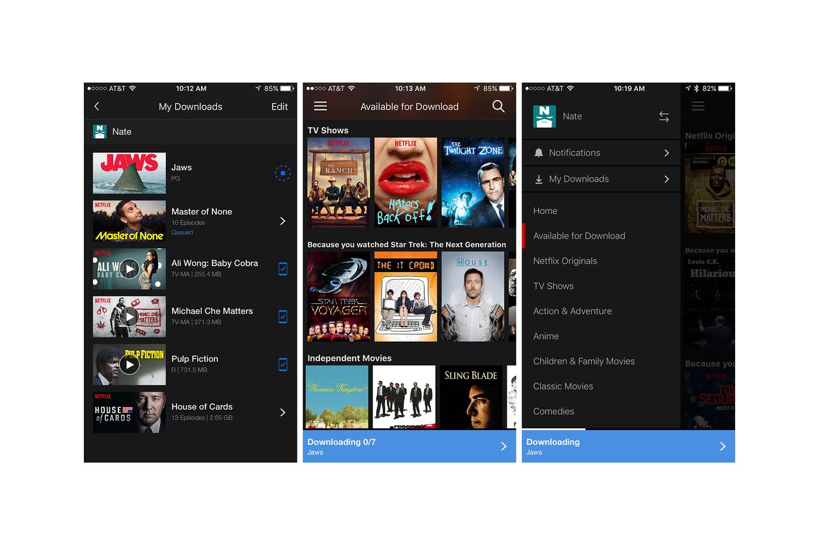Open the Moonrise Kingdom poster
The width and height of the screenshot is (819, 546).
point(337,397)
